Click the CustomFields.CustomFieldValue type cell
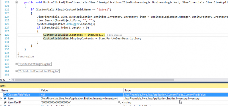 tap(165, 95)
